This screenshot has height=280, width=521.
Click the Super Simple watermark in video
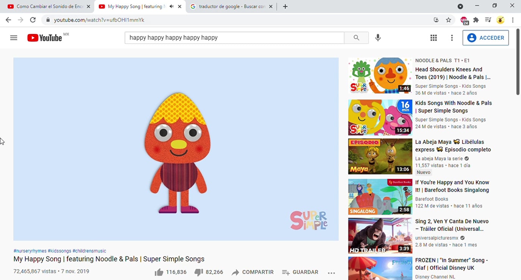(309, 221)
